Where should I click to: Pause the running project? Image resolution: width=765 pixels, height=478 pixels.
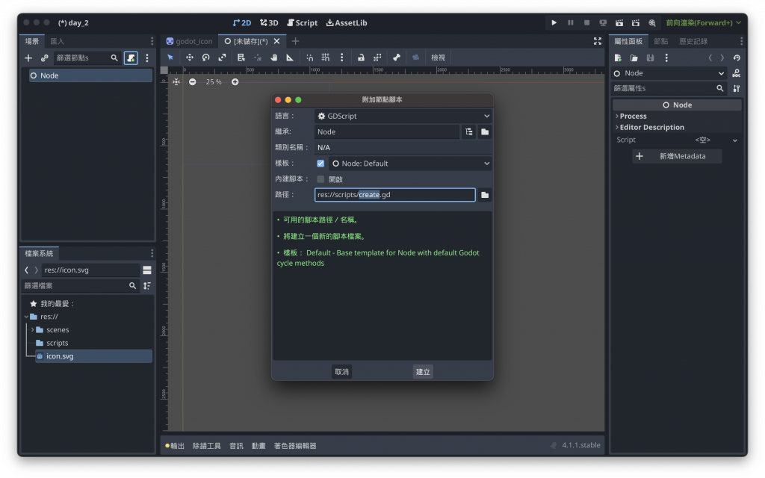click(570, 22)
